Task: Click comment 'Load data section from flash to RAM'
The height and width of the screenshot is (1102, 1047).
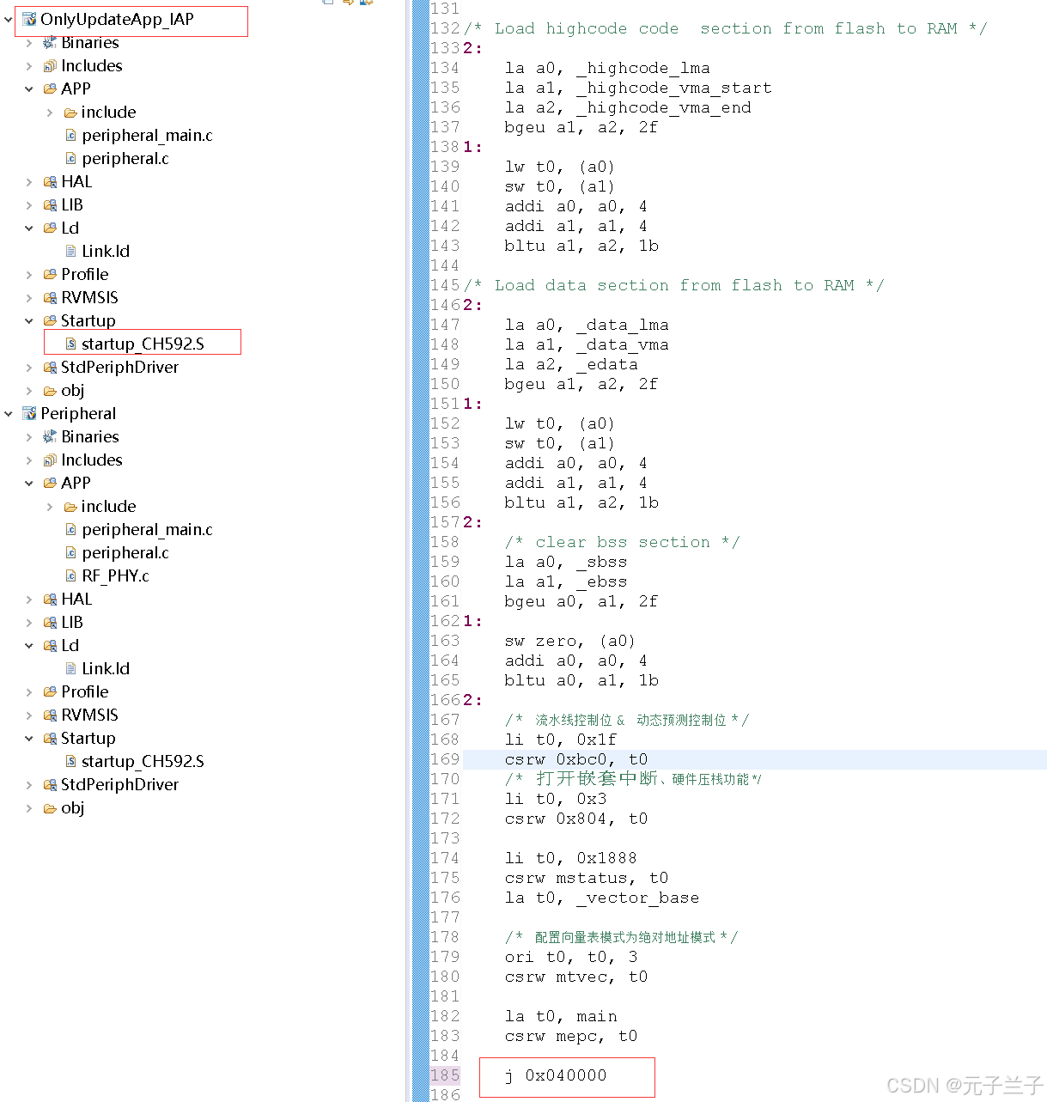Action: [674, 285]
